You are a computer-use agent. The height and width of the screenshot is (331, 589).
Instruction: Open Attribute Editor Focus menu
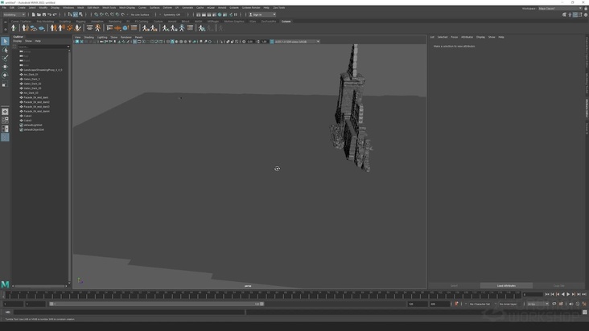(x=454, y=37)
